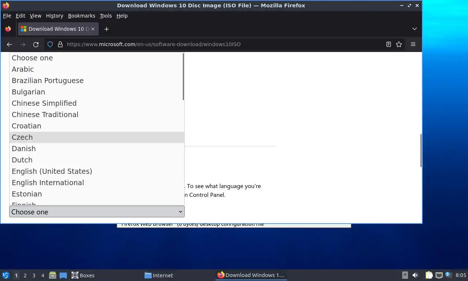Viewport: 468px width, 281px height.
Task: Switch to workspace 2
Action: 25,276
